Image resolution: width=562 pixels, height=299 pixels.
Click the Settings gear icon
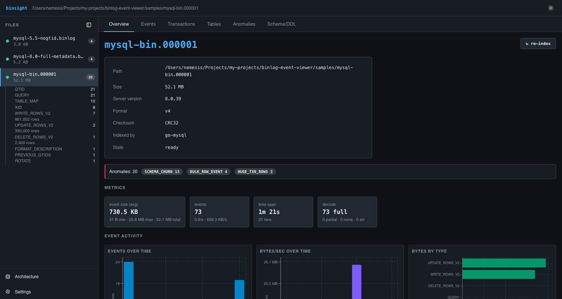tap(8, 292)
